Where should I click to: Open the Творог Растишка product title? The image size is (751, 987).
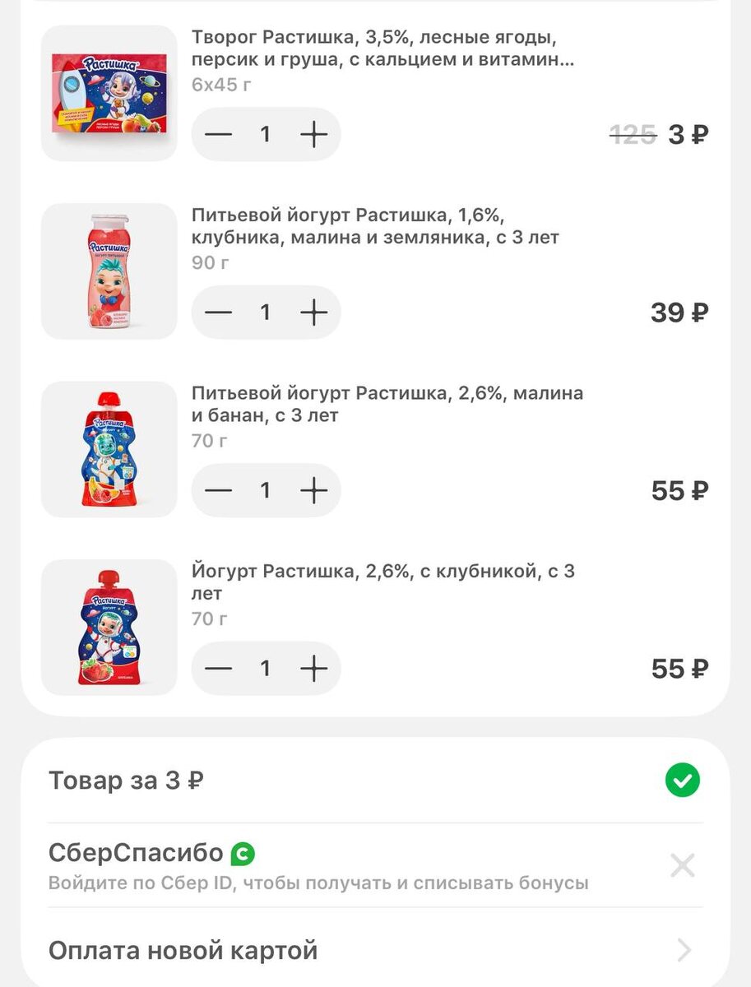click(x=382, y=49)
